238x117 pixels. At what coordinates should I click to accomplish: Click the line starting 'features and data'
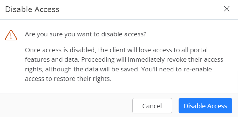(124, 60)
